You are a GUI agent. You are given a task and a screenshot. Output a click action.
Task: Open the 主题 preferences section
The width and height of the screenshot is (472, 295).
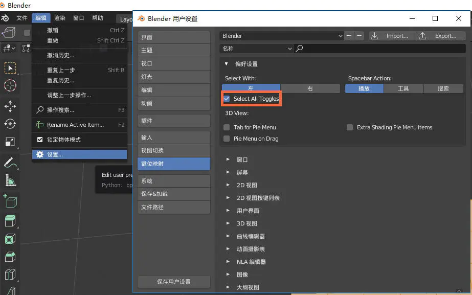pos(174,50)
